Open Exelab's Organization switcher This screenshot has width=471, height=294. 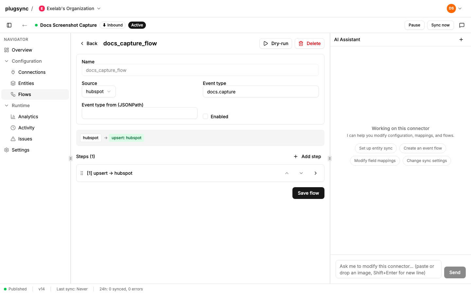[x=70, y=8]
